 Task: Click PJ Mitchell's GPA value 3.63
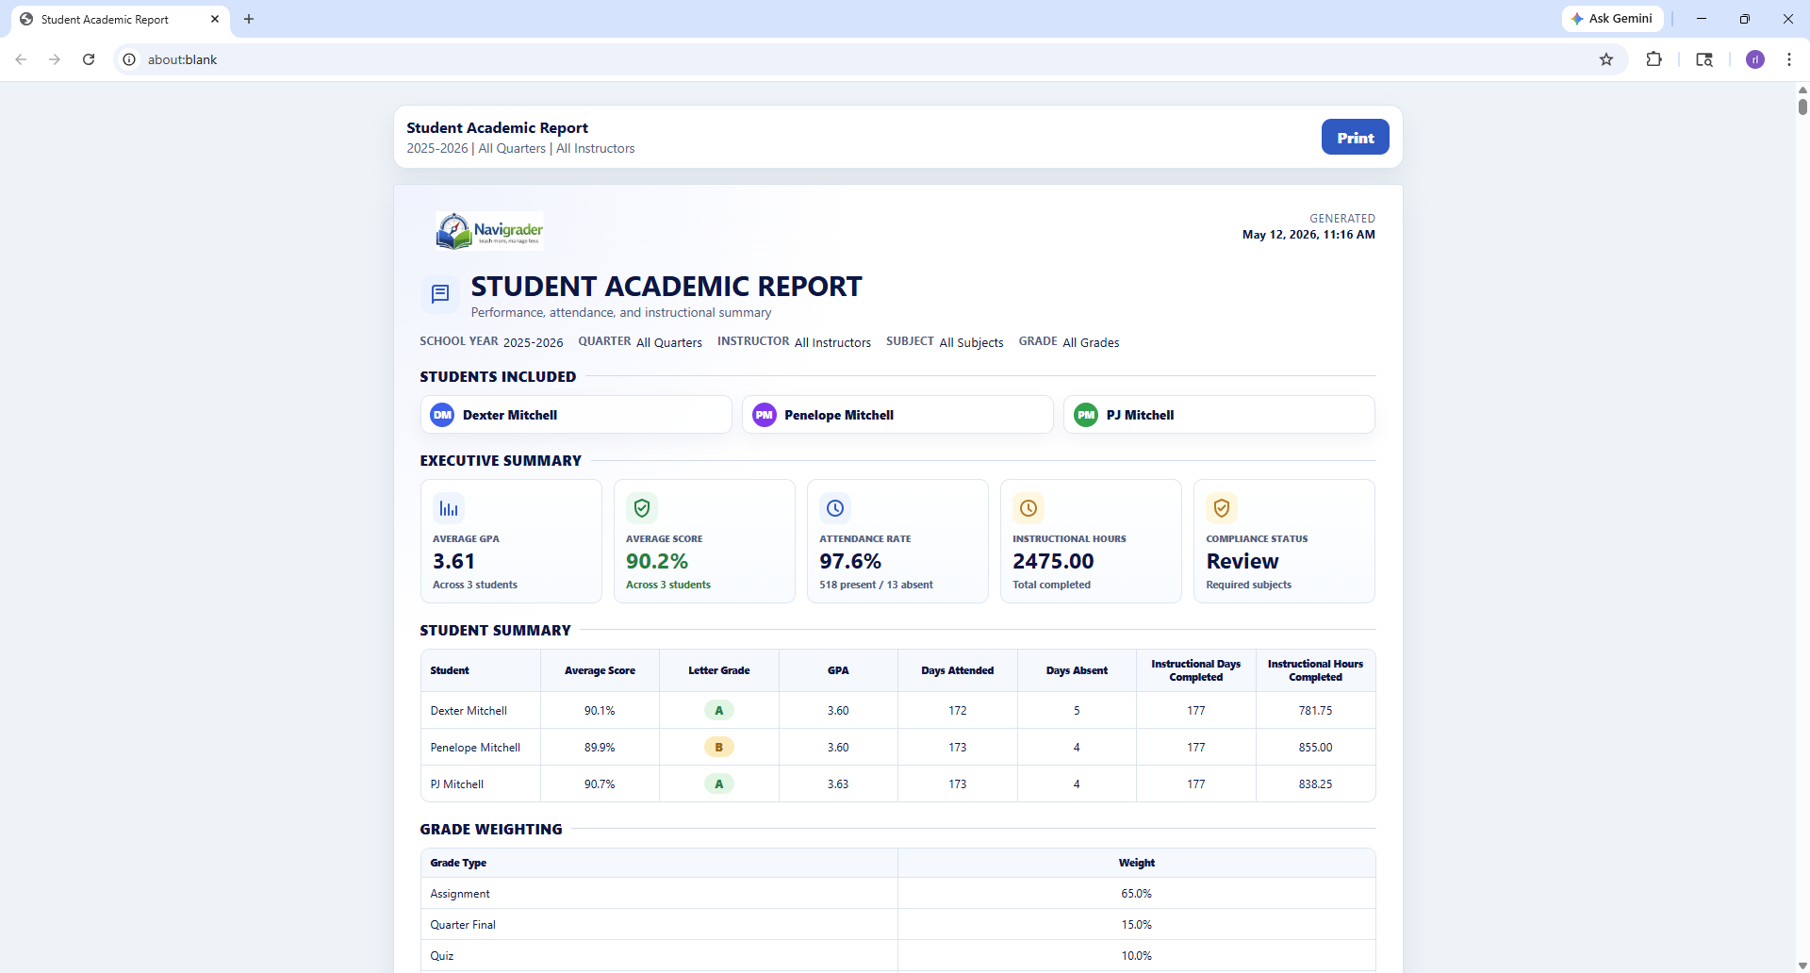point(838,784)
